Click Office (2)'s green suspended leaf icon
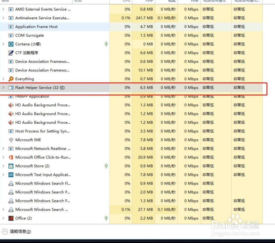This screenshot has height=243, width=275. coord(106,218)
